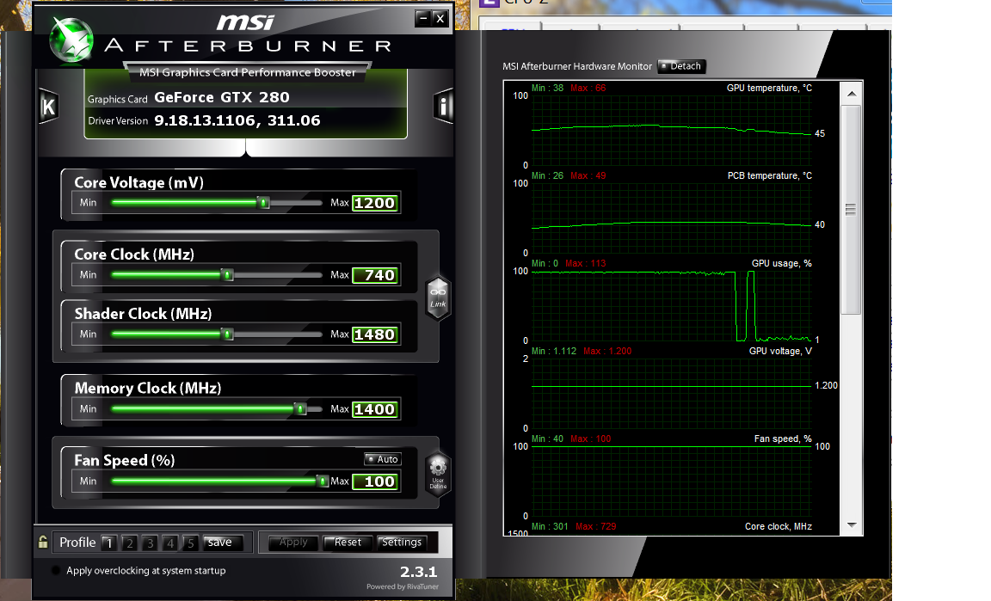Click the PCB temperature graph
Screen dimensions: 991x601
pos(671,218)
